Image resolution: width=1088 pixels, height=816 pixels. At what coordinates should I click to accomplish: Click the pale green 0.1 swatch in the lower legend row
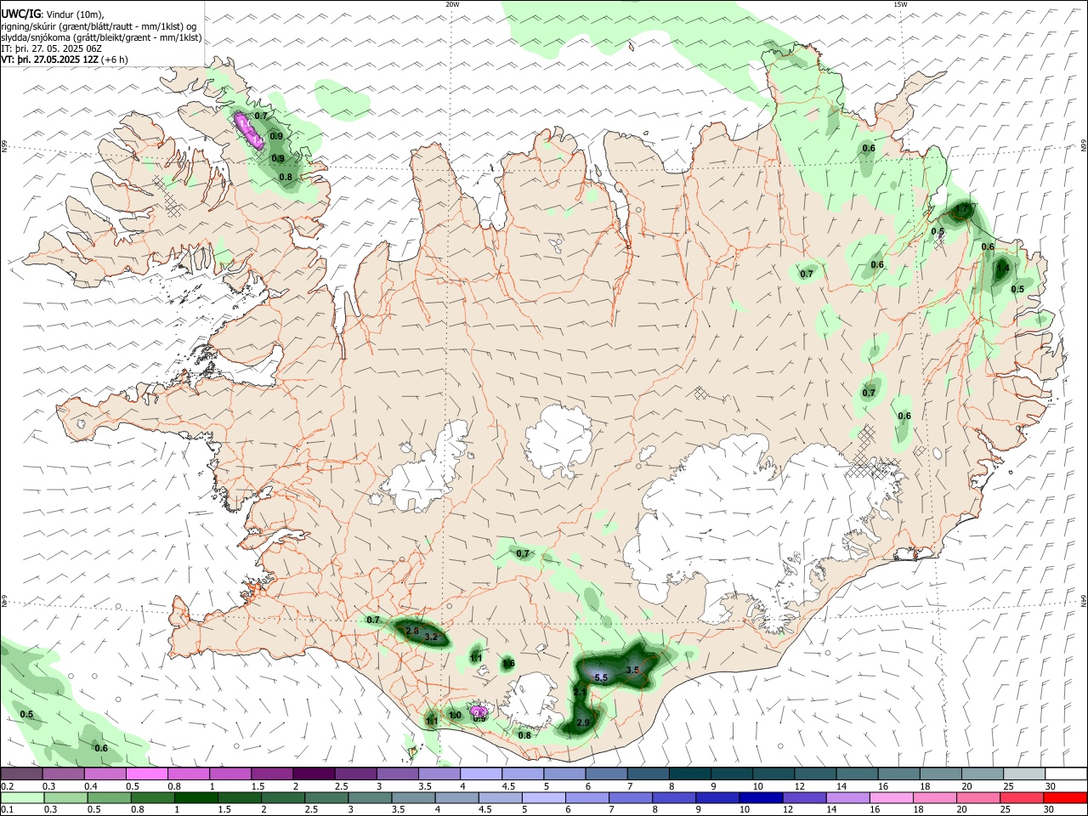pyautogui.click(x=22, y=797)
